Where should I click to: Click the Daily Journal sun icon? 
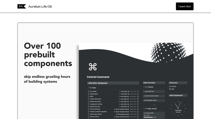pos(146,109)
